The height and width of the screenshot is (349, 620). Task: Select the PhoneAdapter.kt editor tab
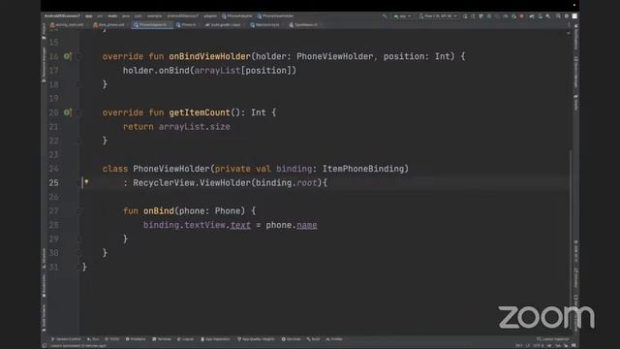tap(151, 25)
